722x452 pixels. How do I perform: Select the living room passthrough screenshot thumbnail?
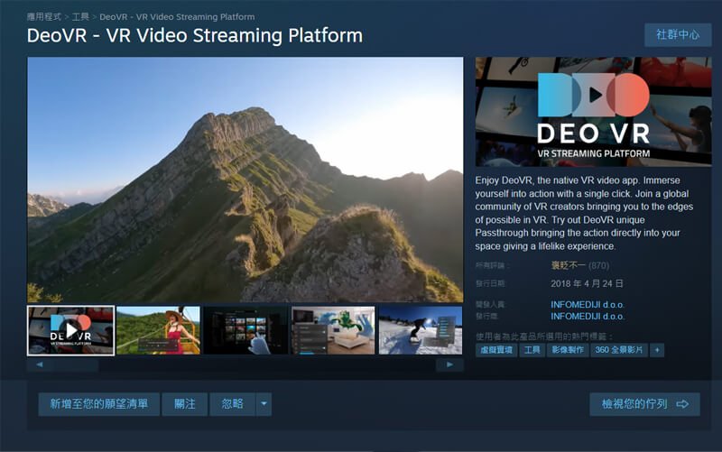point(333,330)
